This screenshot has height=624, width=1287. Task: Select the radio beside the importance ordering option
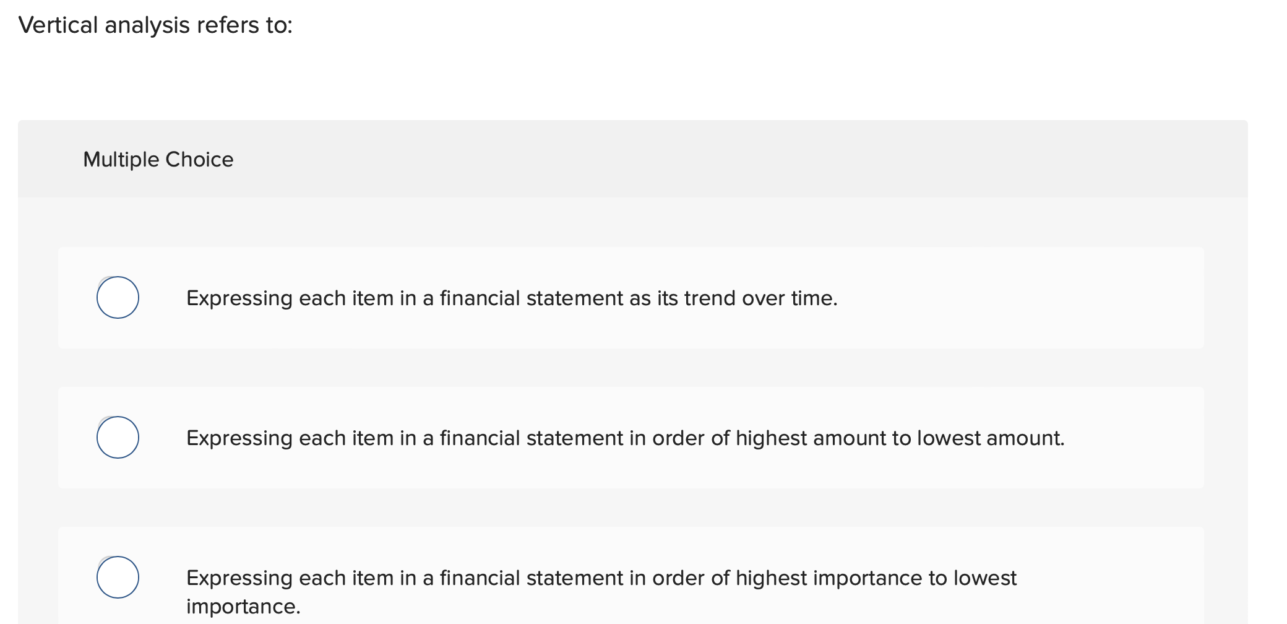(x=118, y=578)
